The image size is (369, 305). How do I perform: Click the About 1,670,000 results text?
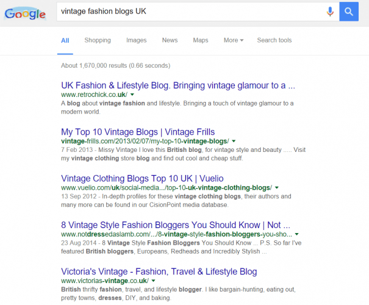coord(115,65)
